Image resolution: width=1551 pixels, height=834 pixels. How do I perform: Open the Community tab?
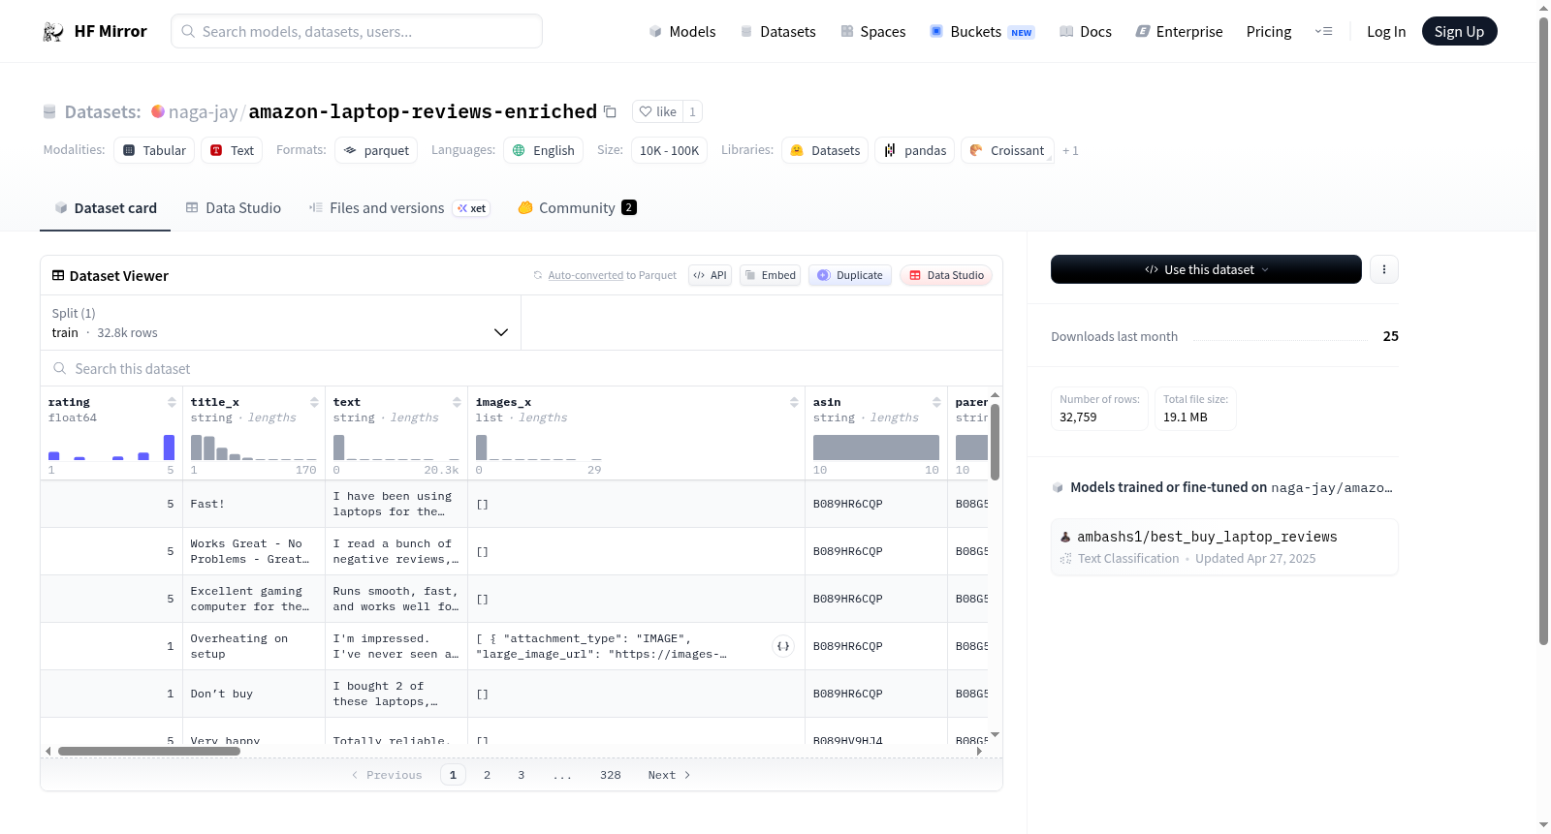577,207
